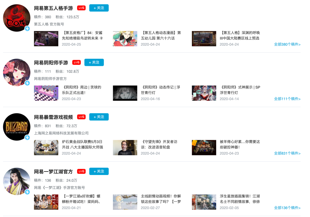Follow 网易阴阳师手游 with +关注
Viewport: 310px width, 217px height.
coord(94,62)
